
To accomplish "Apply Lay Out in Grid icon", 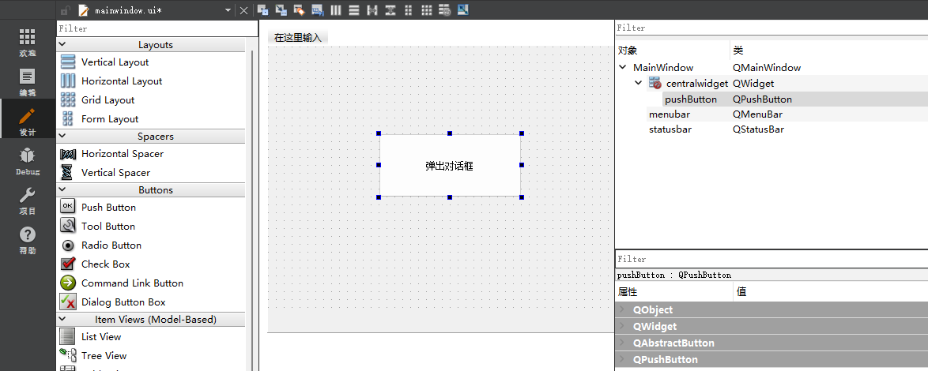I will click(427, 10).
